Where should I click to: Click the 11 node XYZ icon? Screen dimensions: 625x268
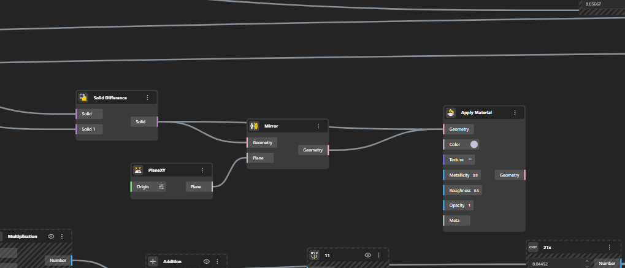[x=314, y=255]
